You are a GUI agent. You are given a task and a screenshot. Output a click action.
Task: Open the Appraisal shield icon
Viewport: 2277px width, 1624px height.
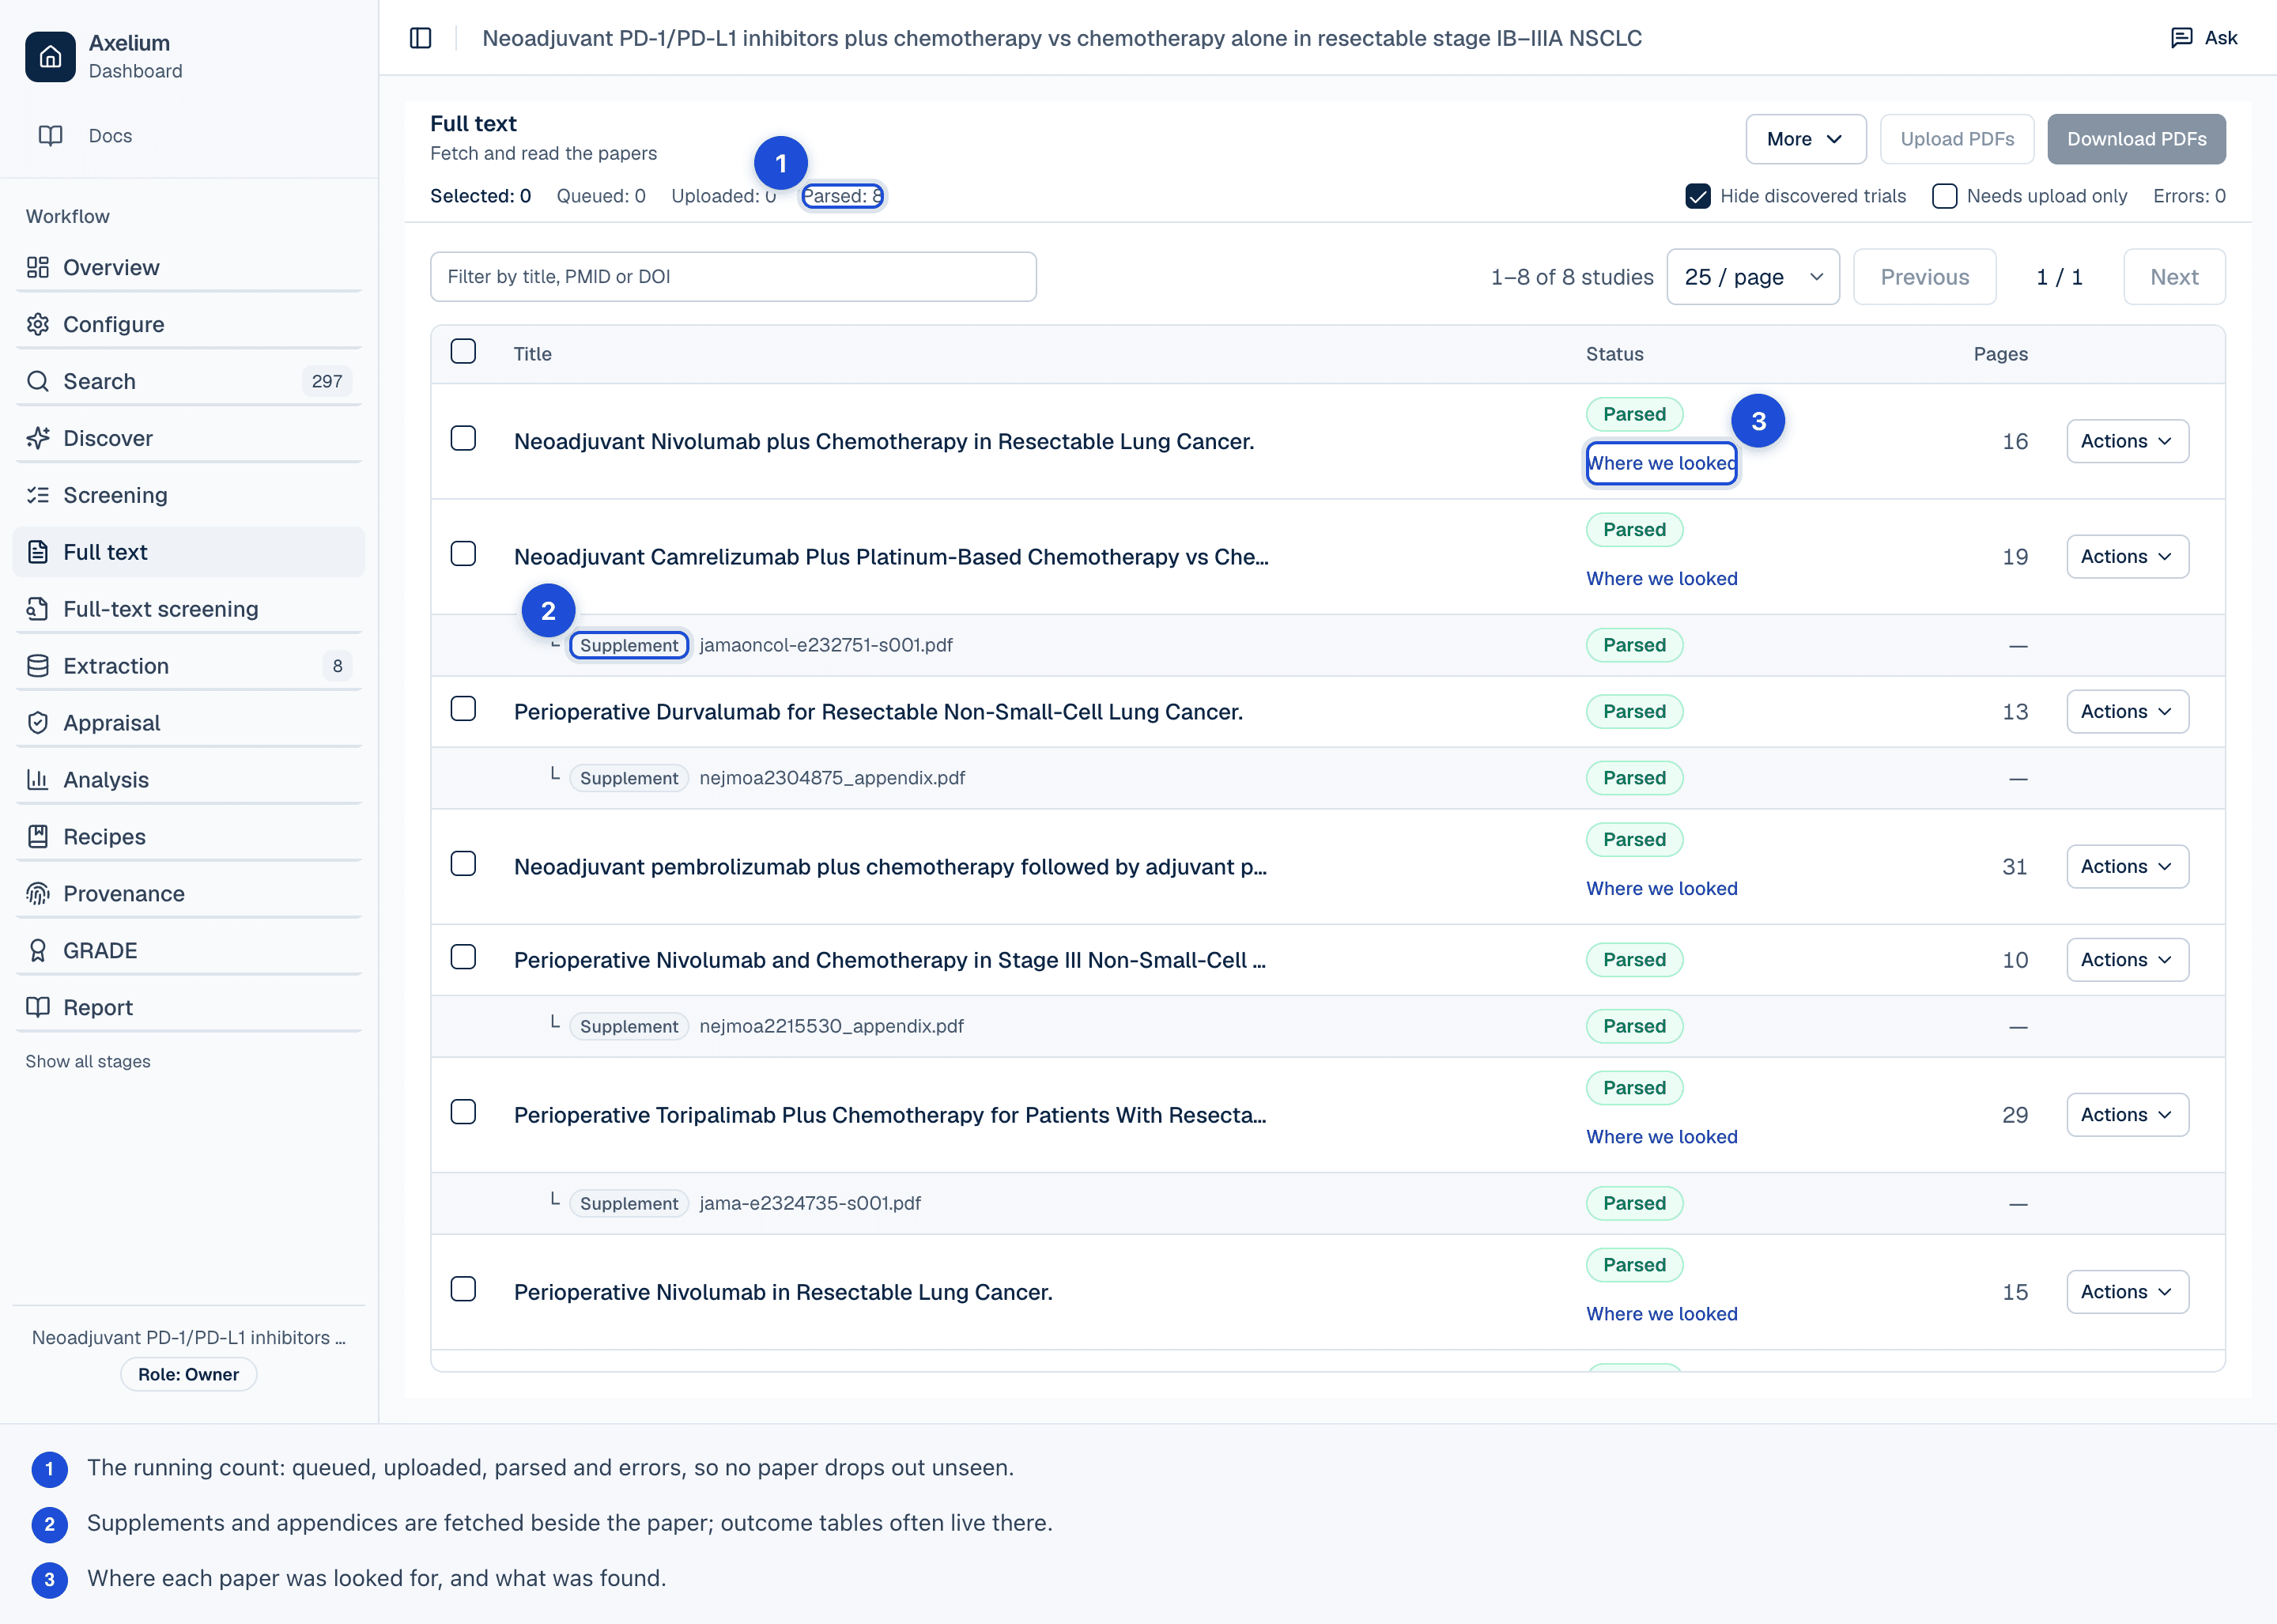pos(38,723)
